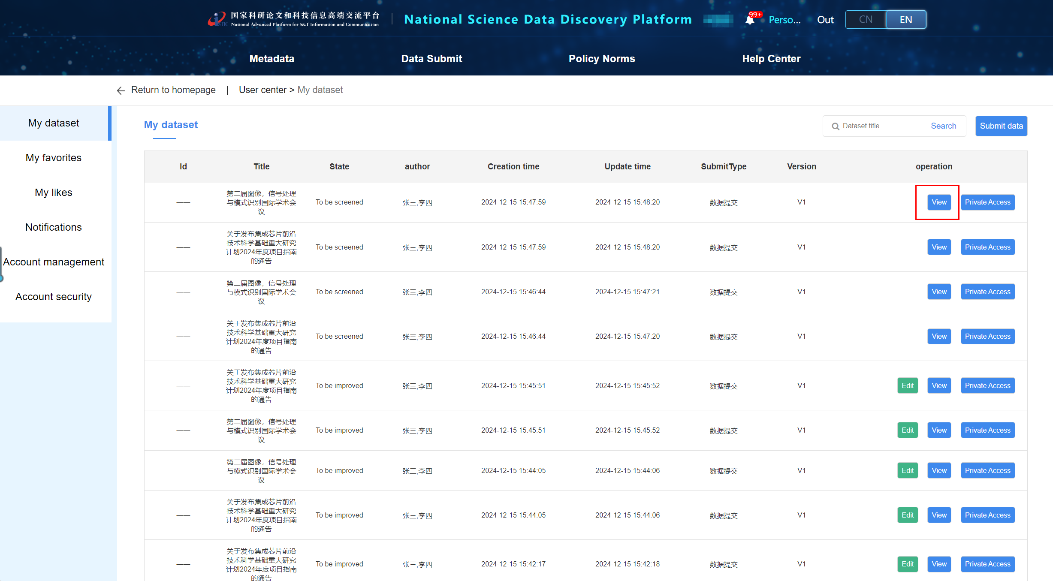This screenshot has width=1053, height=581.
Task: Click Edit on the first 'To be improved' row
Action: pyautogui.click(x=907, y=385)
